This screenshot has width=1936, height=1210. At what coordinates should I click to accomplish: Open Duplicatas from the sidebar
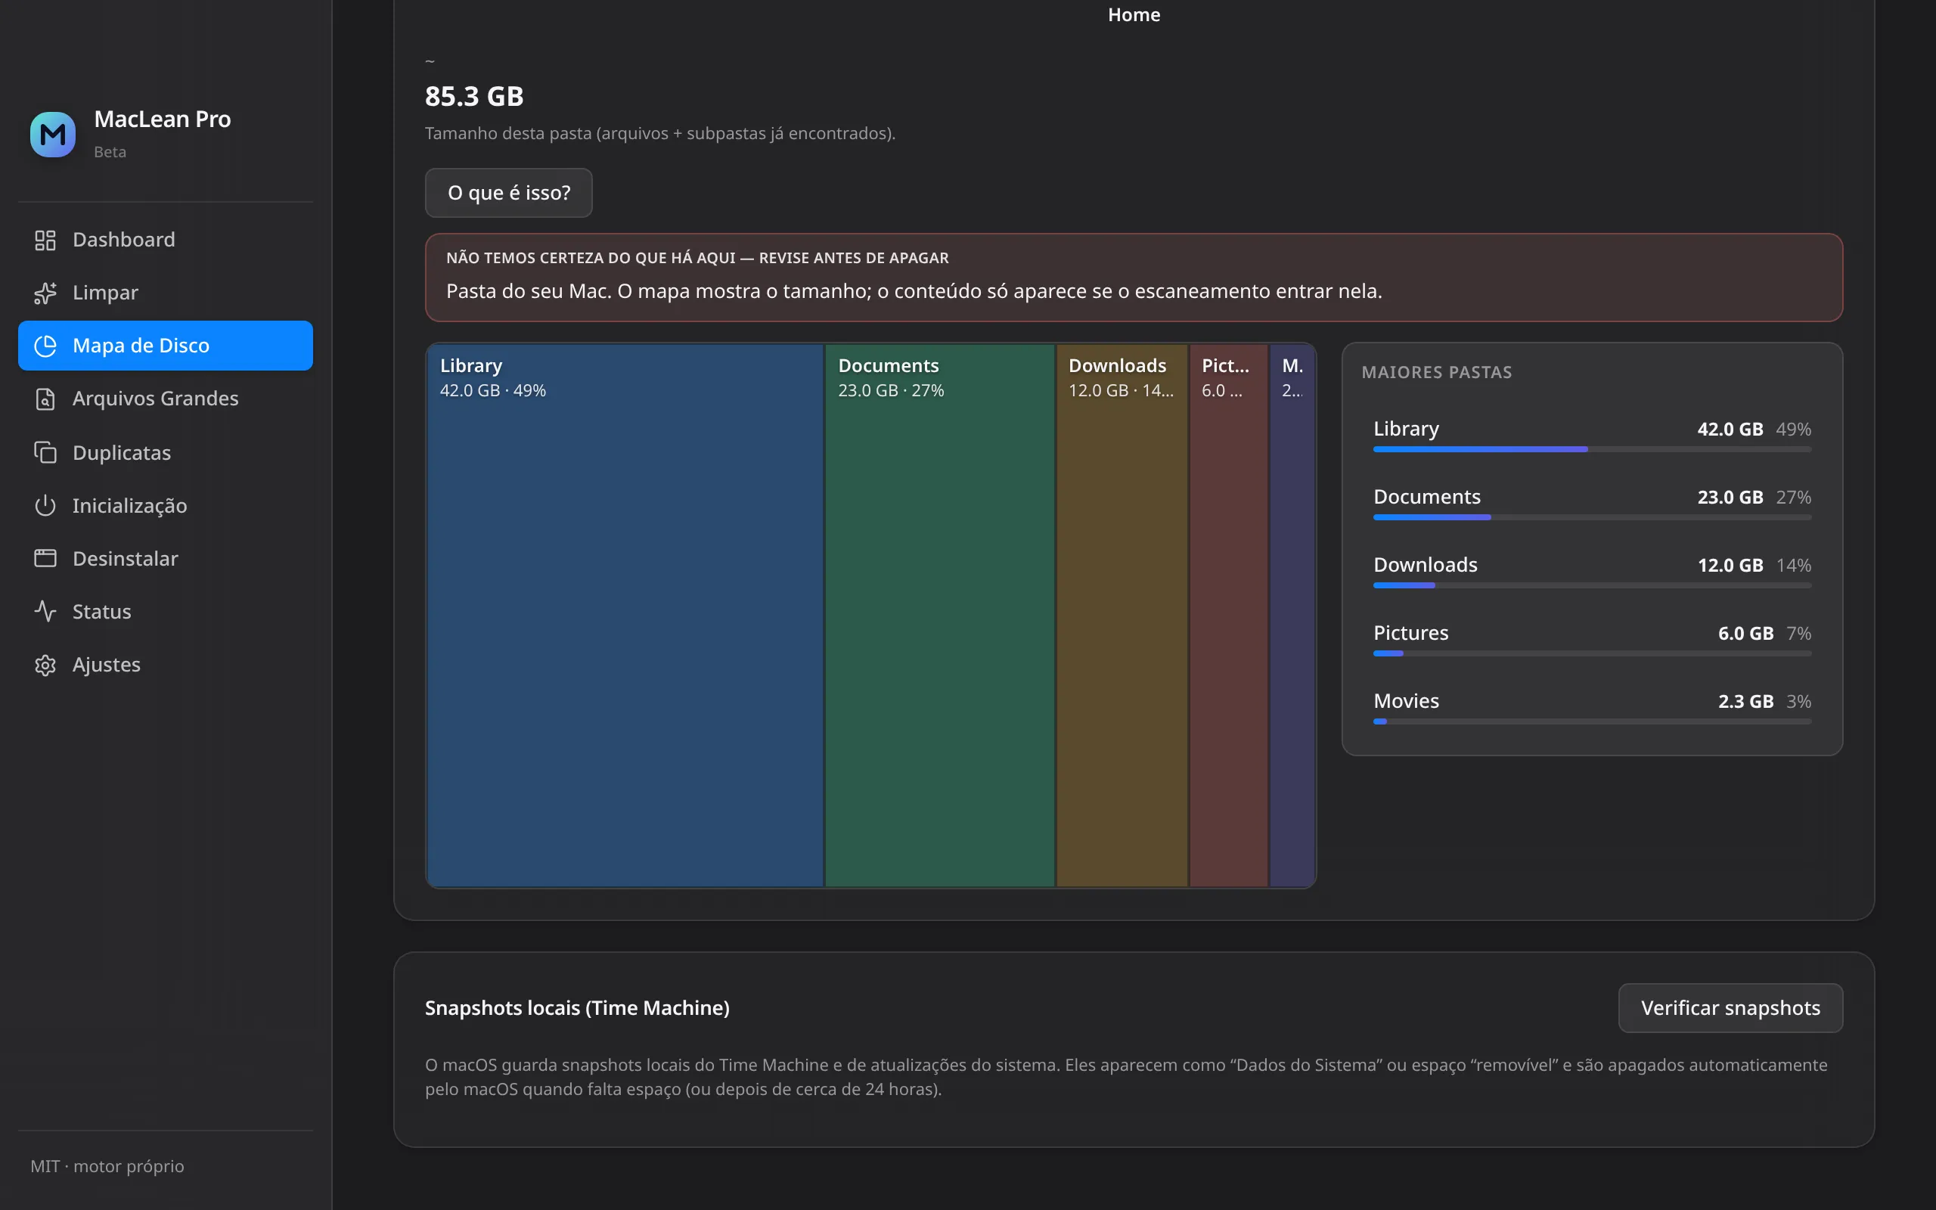(166, 452)
